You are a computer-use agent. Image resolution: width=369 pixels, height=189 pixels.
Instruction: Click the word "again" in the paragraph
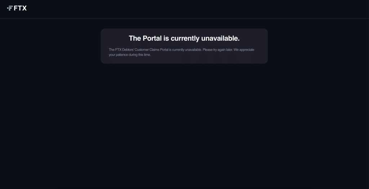tap(222, 50)
